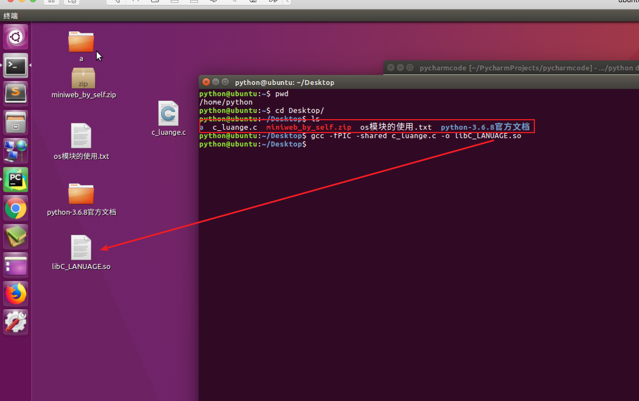Open the Ubuntu Dash from the launcher
Image resolution: width=639 pixels, height=401 pixels.
[x=15, y=36]
